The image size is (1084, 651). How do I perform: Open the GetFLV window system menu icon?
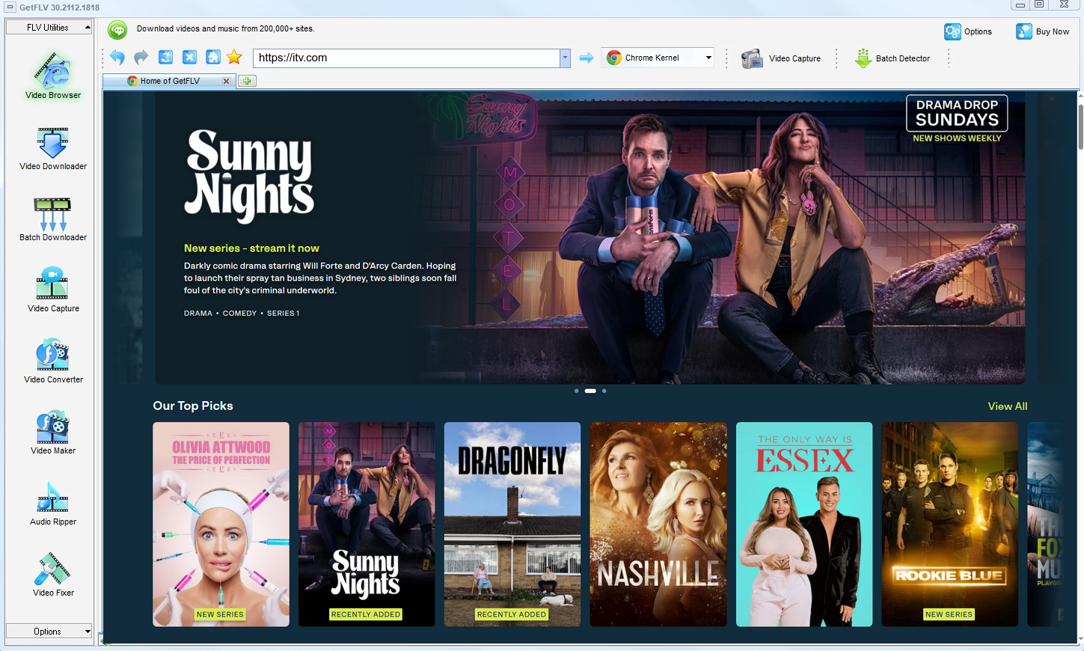10,7
